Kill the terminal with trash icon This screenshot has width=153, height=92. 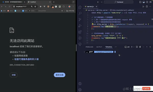point(140,47)
